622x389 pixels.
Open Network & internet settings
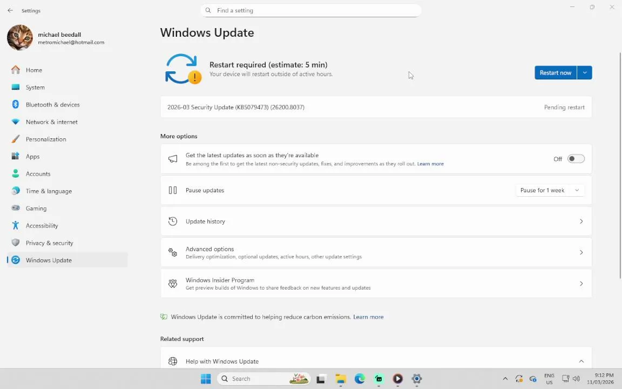67,122
